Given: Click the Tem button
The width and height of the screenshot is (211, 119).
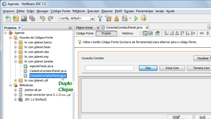Looking at the screenshot, I should (148, 68).
